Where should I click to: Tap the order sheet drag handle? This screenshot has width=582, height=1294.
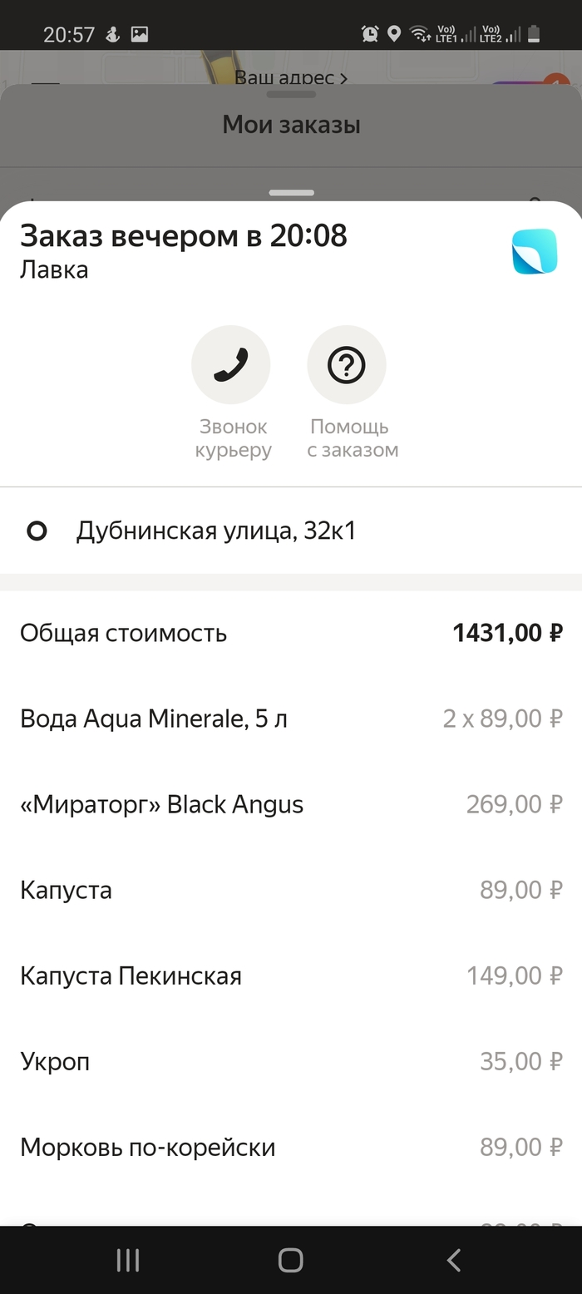coord(291,193)
